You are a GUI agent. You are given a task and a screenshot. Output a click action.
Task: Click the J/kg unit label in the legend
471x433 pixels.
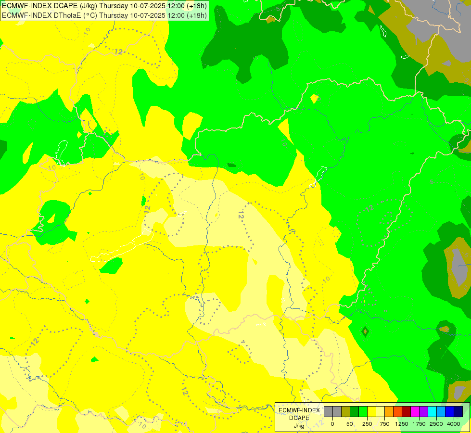click(x=299, y=426)
